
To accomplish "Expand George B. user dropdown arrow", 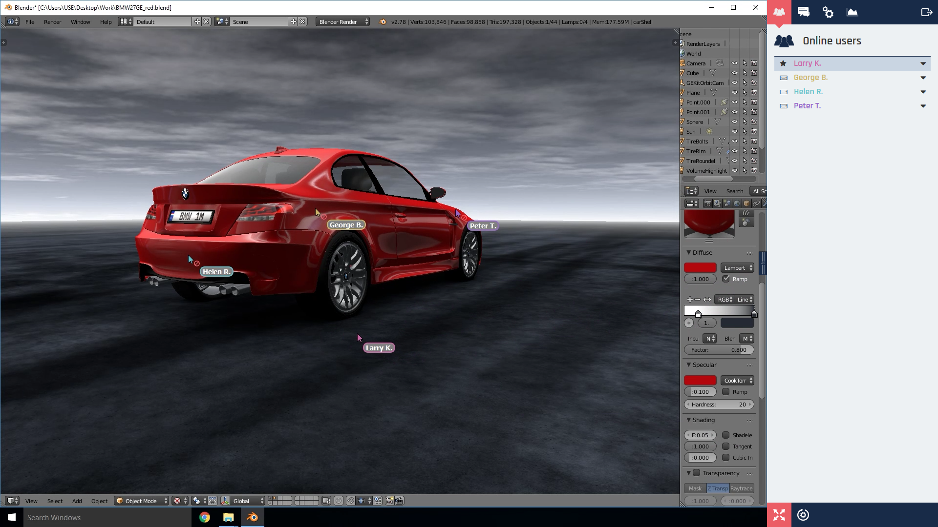I will point(923,78).
